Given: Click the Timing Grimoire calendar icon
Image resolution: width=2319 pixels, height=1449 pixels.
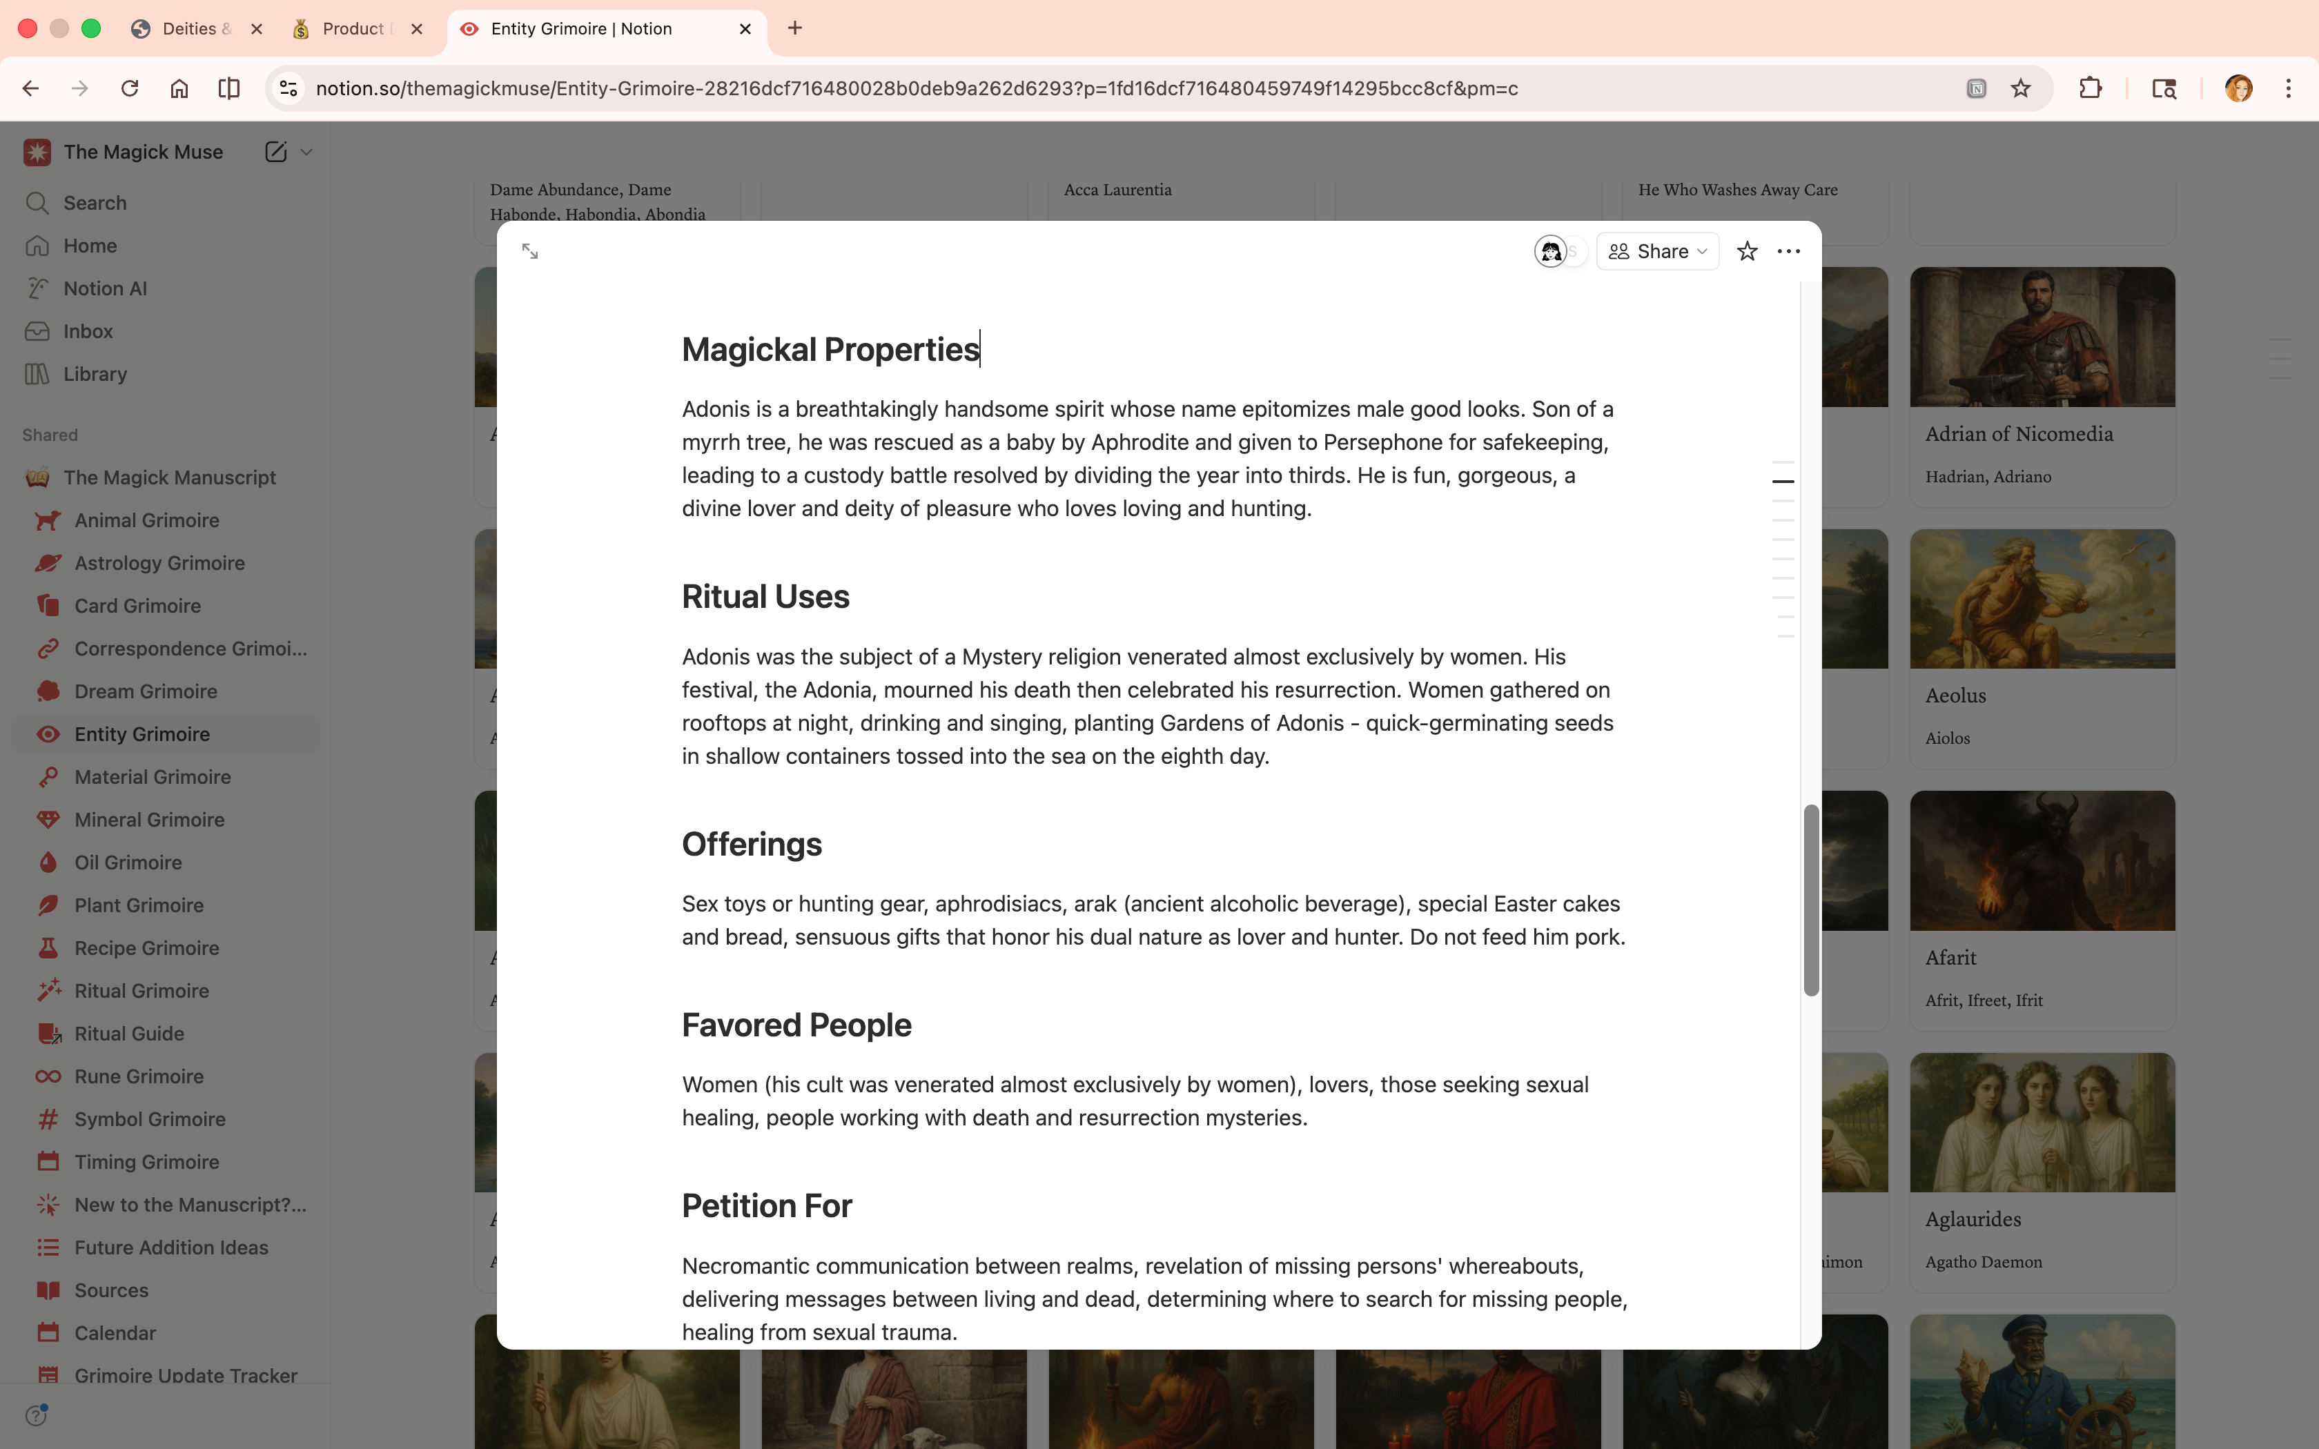Looking at the screenshot, I should point(48,1163).
